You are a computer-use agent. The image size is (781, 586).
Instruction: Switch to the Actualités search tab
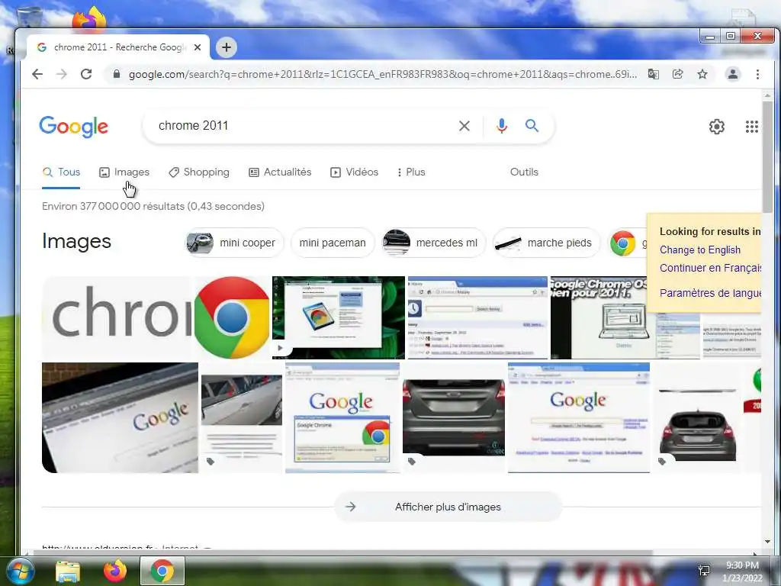[280, 172]
